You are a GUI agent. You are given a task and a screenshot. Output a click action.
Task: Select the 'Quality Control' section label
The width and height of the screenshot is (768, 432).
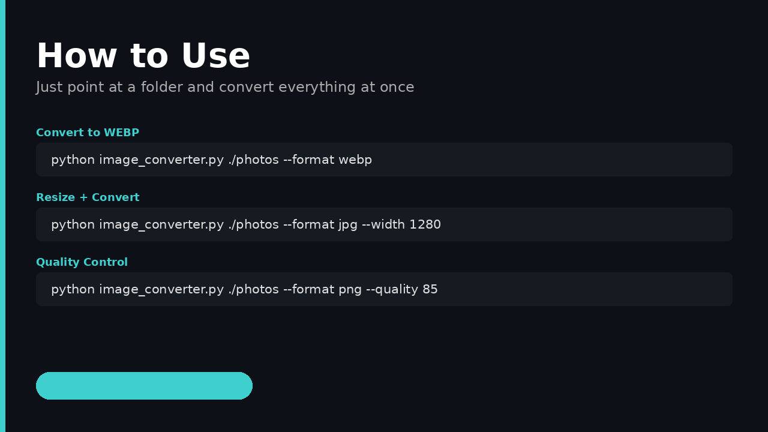82,262
